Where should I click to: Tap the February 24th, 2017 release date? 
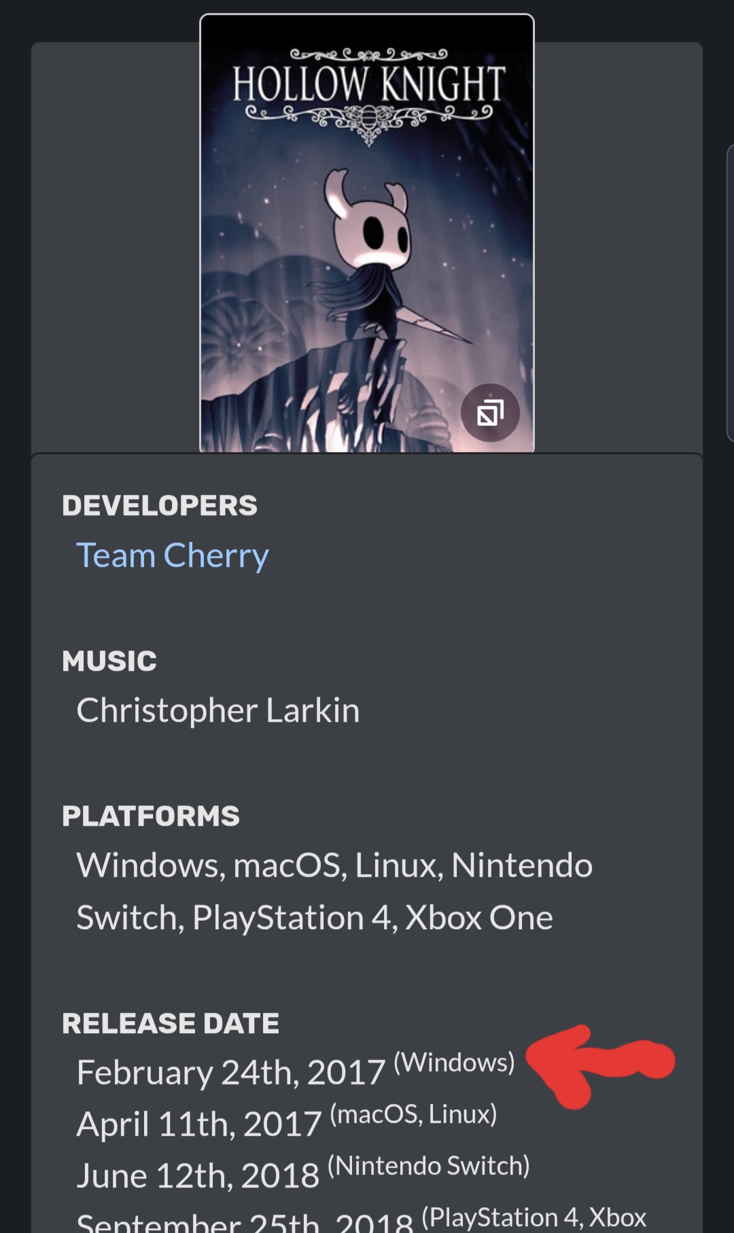click(x=231, y=1073)
